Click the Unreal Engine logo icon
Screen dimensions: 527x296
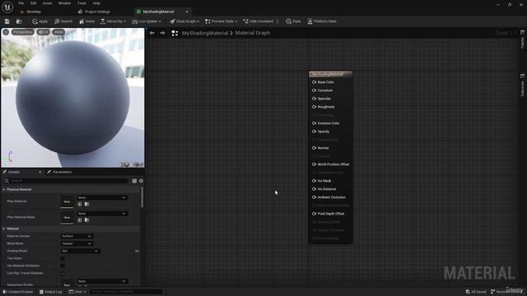coord(7,7)
